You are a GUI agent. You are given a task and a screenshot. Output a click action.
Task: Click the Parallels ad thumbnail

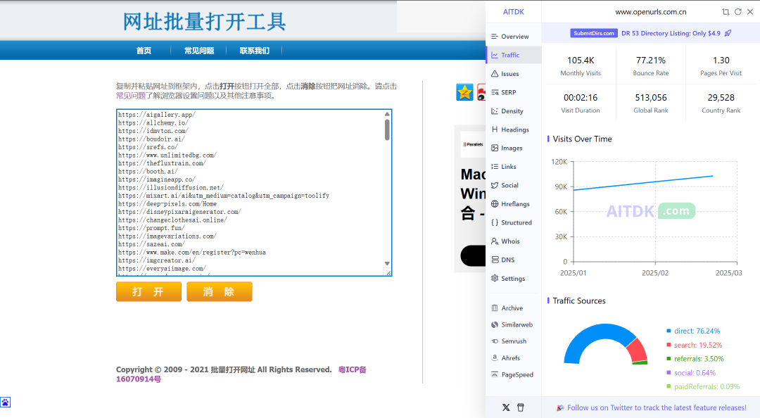click(473, 144)
